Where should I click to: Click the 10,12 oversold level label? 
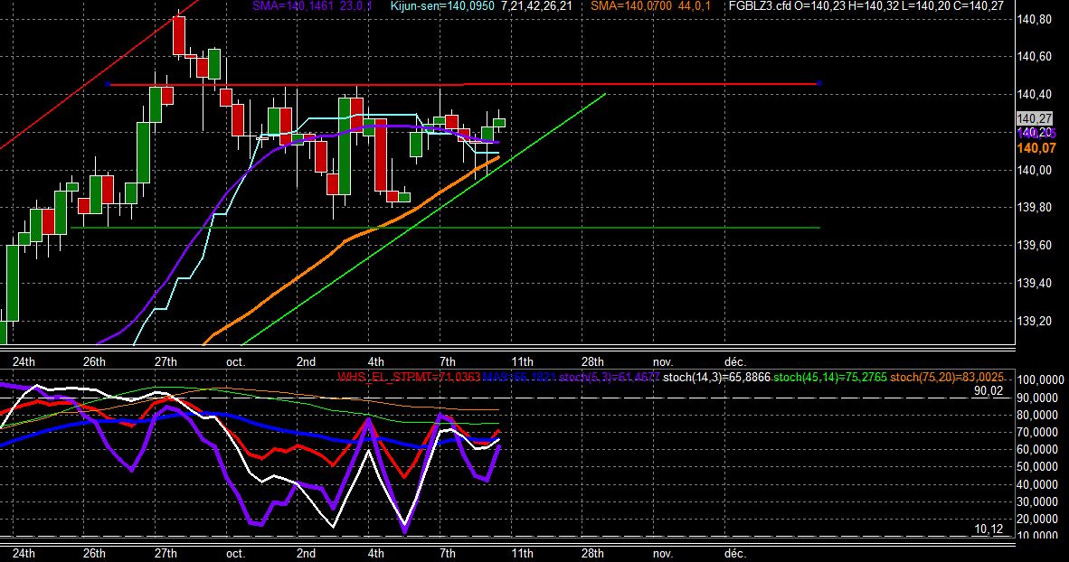(989, 529)
